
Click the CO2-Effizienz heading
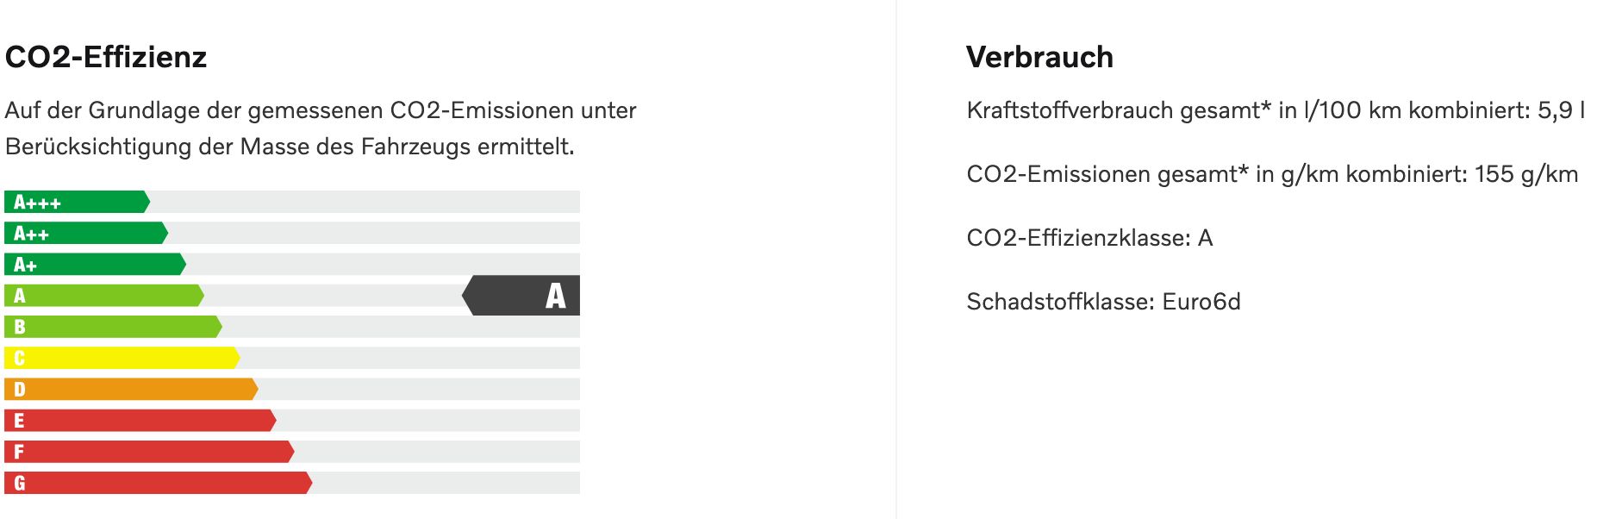106,57
